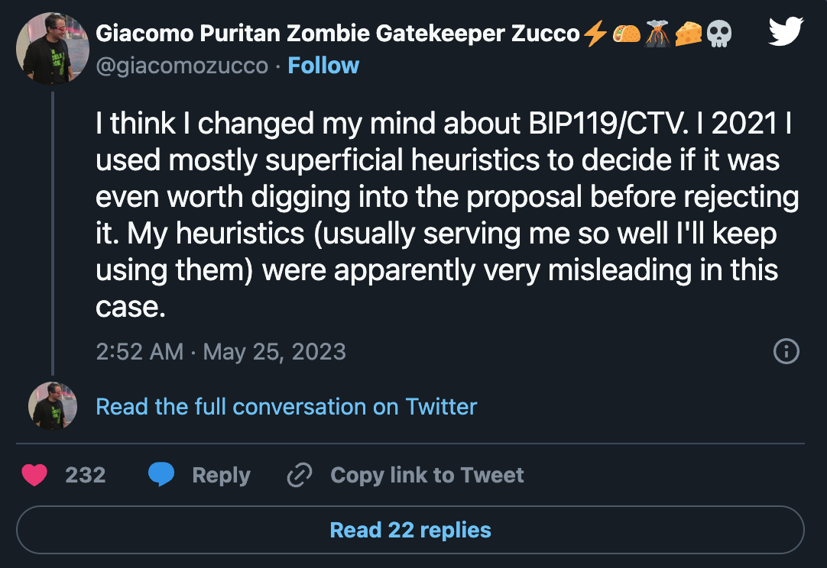Image resolution: width=827 pixels, height=568 pixels.
Task: Click the lightning bolt emoji in name
Action: (595, 34)
